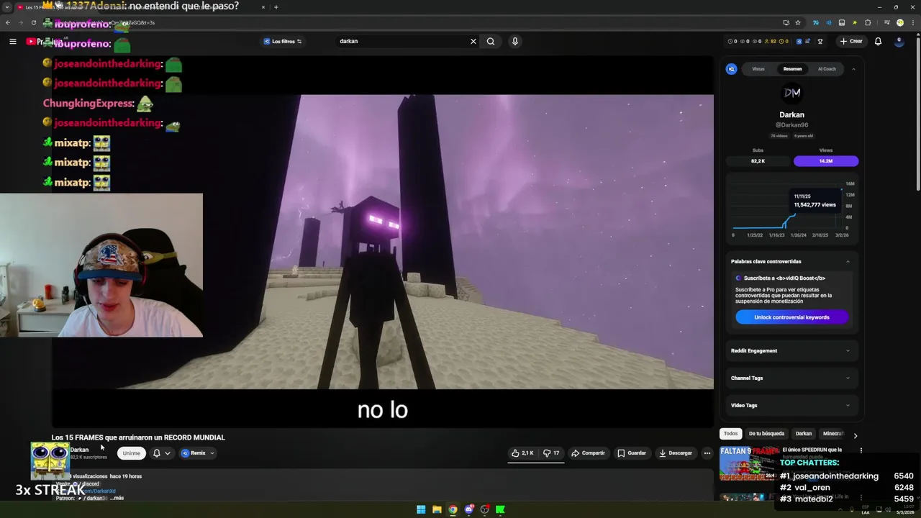
Task: Expand the Reddit Engagement section
Action: pyautogui.click(x=791, y=350)
